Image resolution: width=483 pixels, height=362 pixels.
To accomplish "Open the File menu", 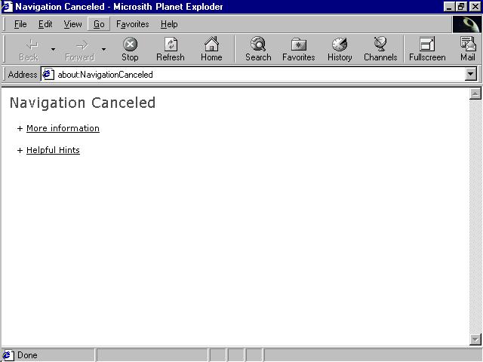I will point(20,24).
